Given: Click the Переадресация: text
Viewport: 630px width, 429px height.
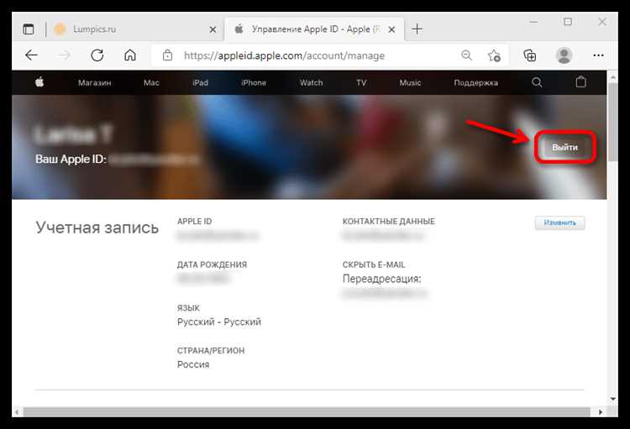Looking at the screenshot, I should click(381, 279).
